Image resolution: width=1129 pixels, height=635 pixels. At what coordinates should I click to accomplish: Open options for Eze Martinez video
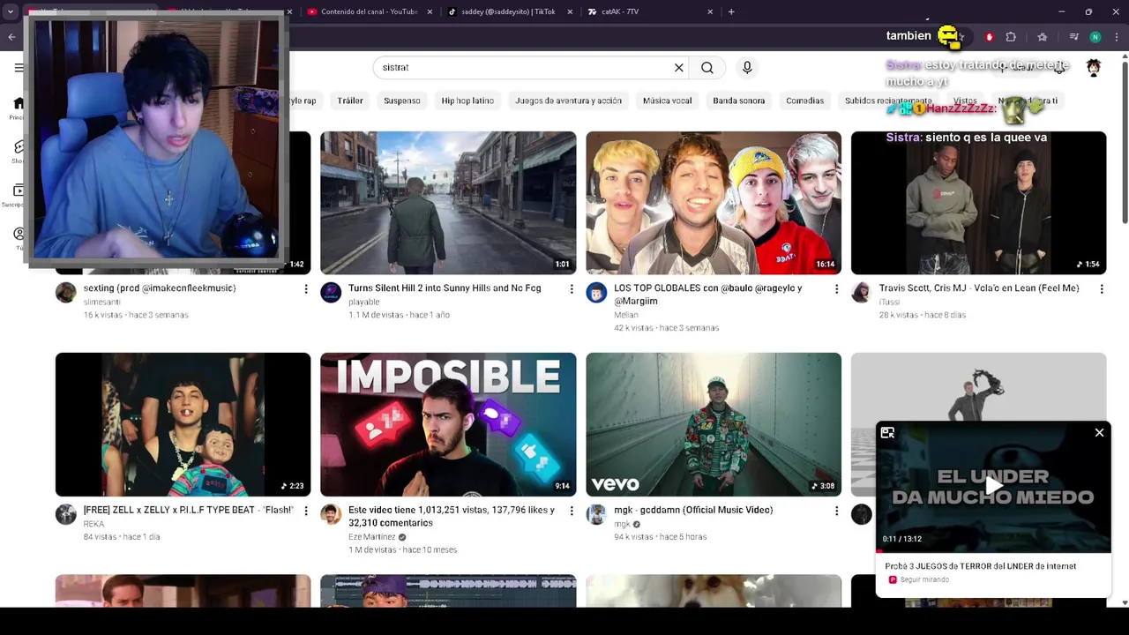coord(572,511)
